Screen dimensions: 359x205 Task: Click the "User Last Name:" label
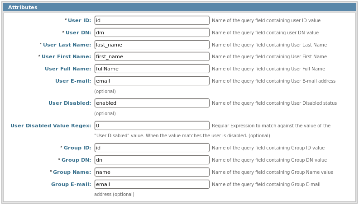point(67,45)
